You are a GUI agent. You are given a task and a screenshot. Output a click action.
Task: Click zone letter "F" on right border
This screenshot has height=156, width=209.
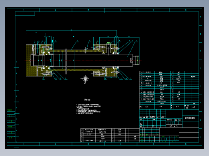(x=201, y=103)
